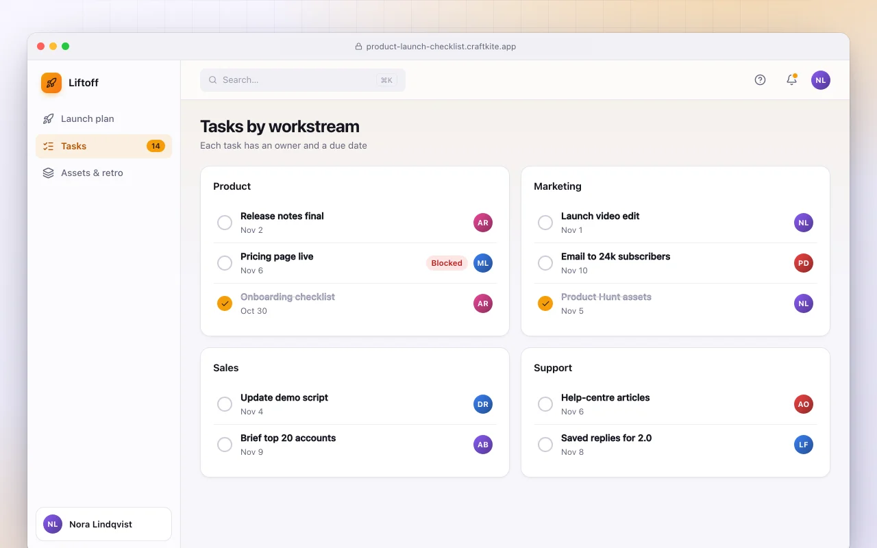
Task: Click the Support workstream heading
Action: point(553,368)
